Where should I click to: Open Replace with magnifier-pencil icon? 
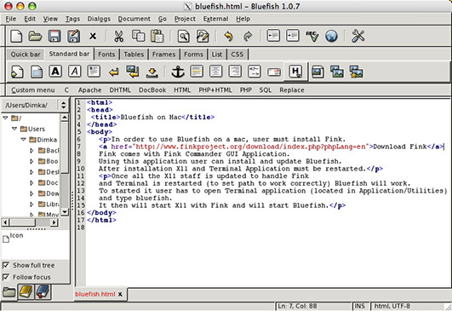pyautogui.click(x=203, y=37)
